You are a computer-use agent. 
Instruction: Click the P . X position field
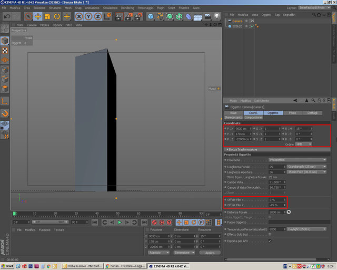(x=243, y=129)
